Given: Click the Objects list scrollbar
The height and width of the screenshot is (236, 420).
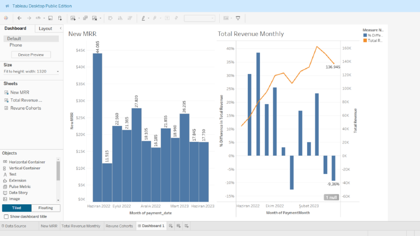Looking at the screenshot, I should (58, 171).
